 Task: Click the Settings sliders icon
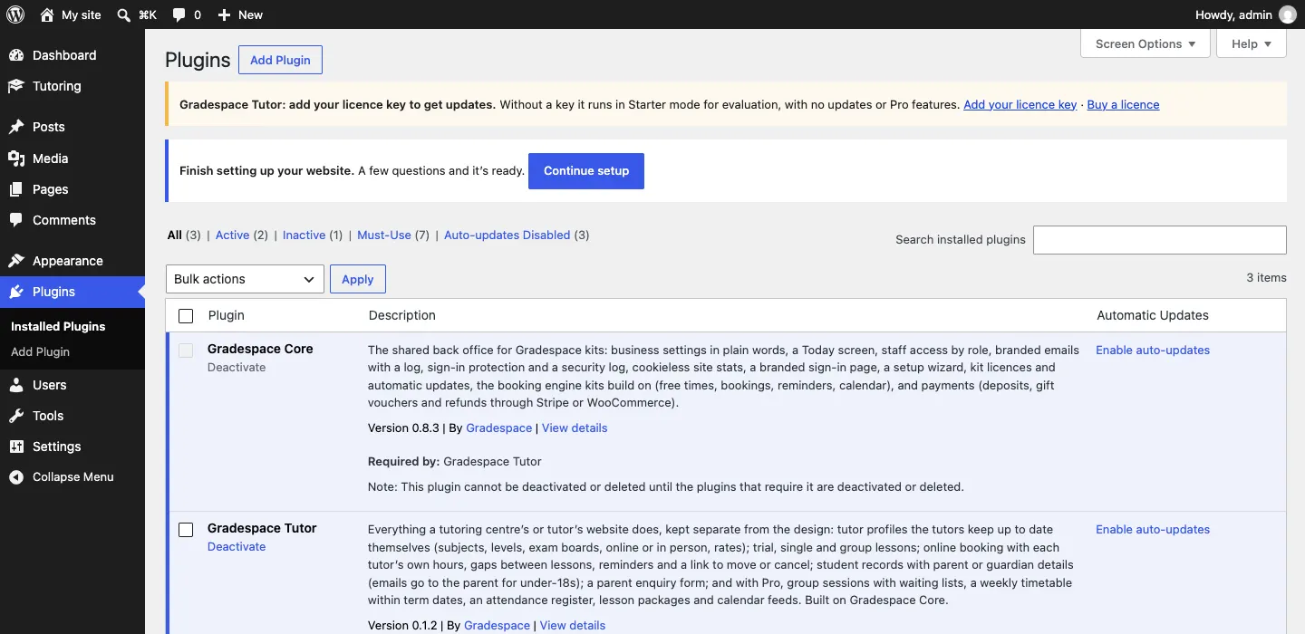click(x=16, y=447)
